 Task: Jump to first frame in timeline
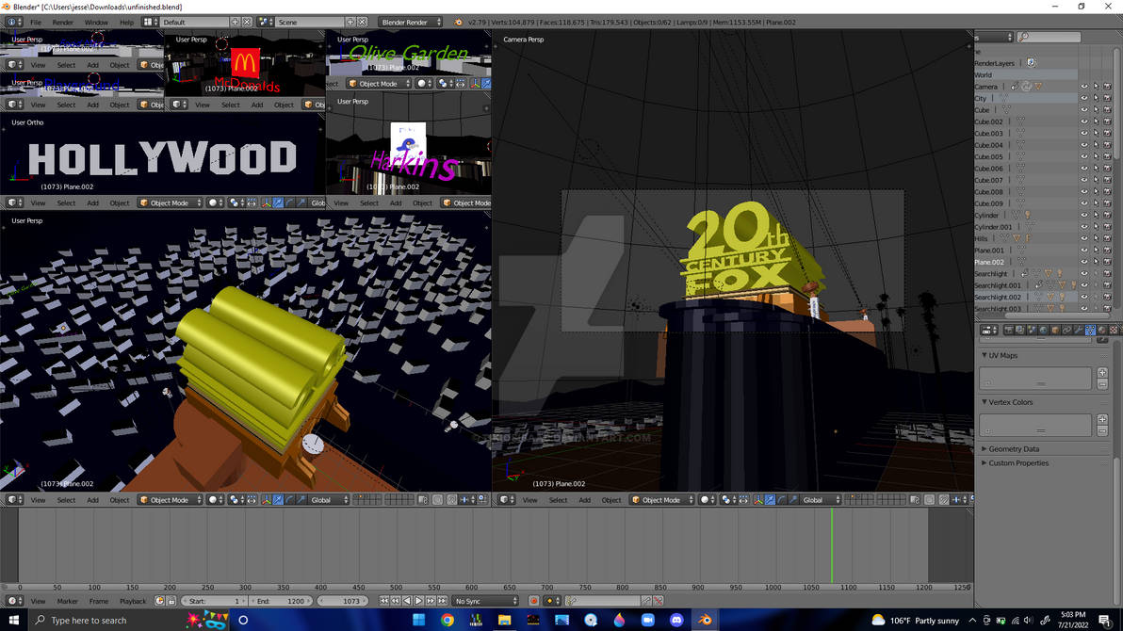383,601
